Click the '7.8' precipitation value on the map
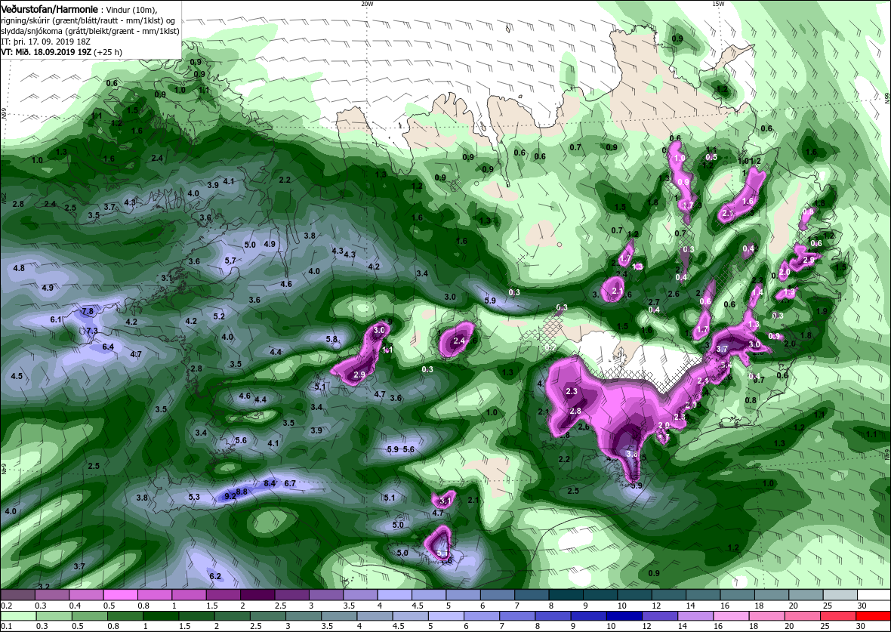Image resolution: width=891 pixels, height=632 pixels. tap(88, 311)
